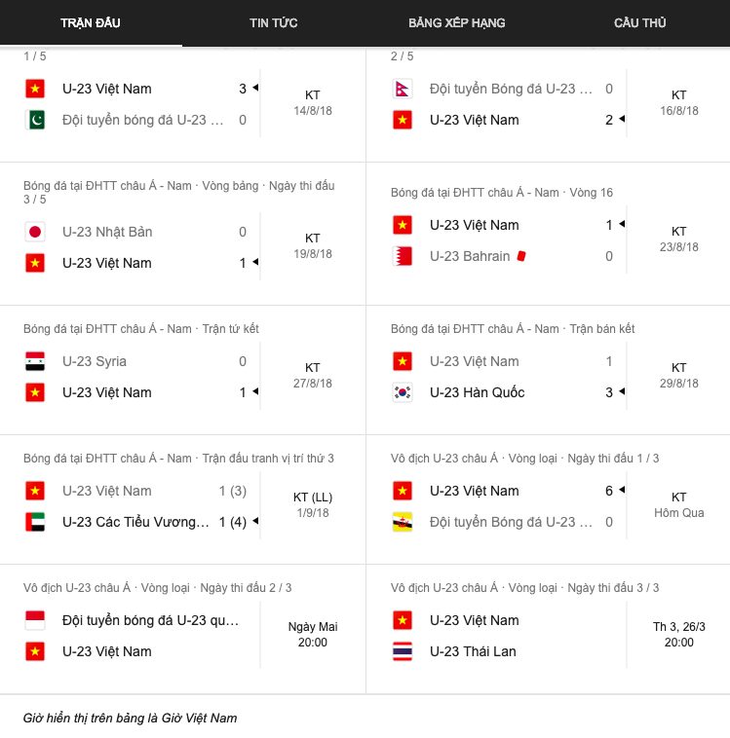Click the UAE flag icon
Viewport: 730px width, 738px height.
pyautogui.click(x=35, y=522)
